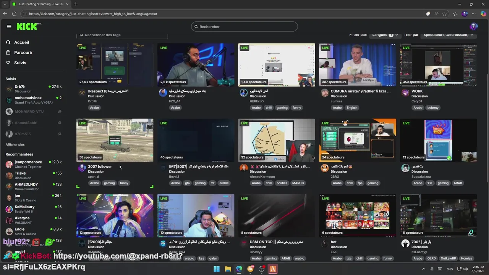This screenshot has height=275, width=489.
Task: Click the browser address bar URL
Action: [93, 14]
